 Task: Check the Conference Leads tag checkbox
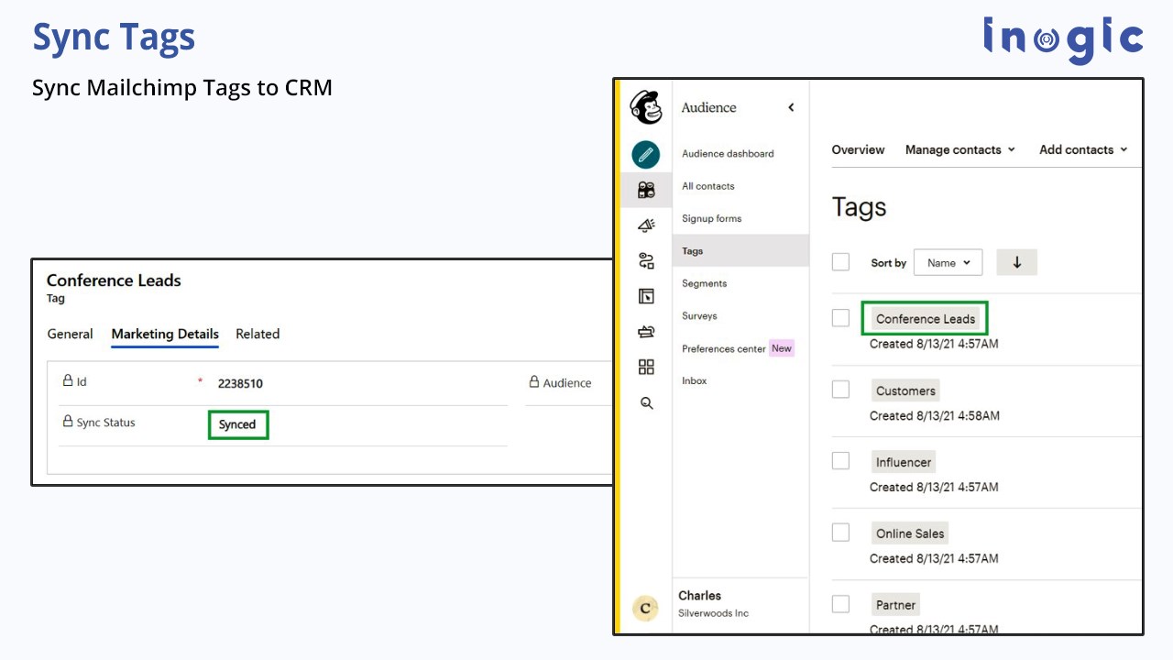(840, 318)
